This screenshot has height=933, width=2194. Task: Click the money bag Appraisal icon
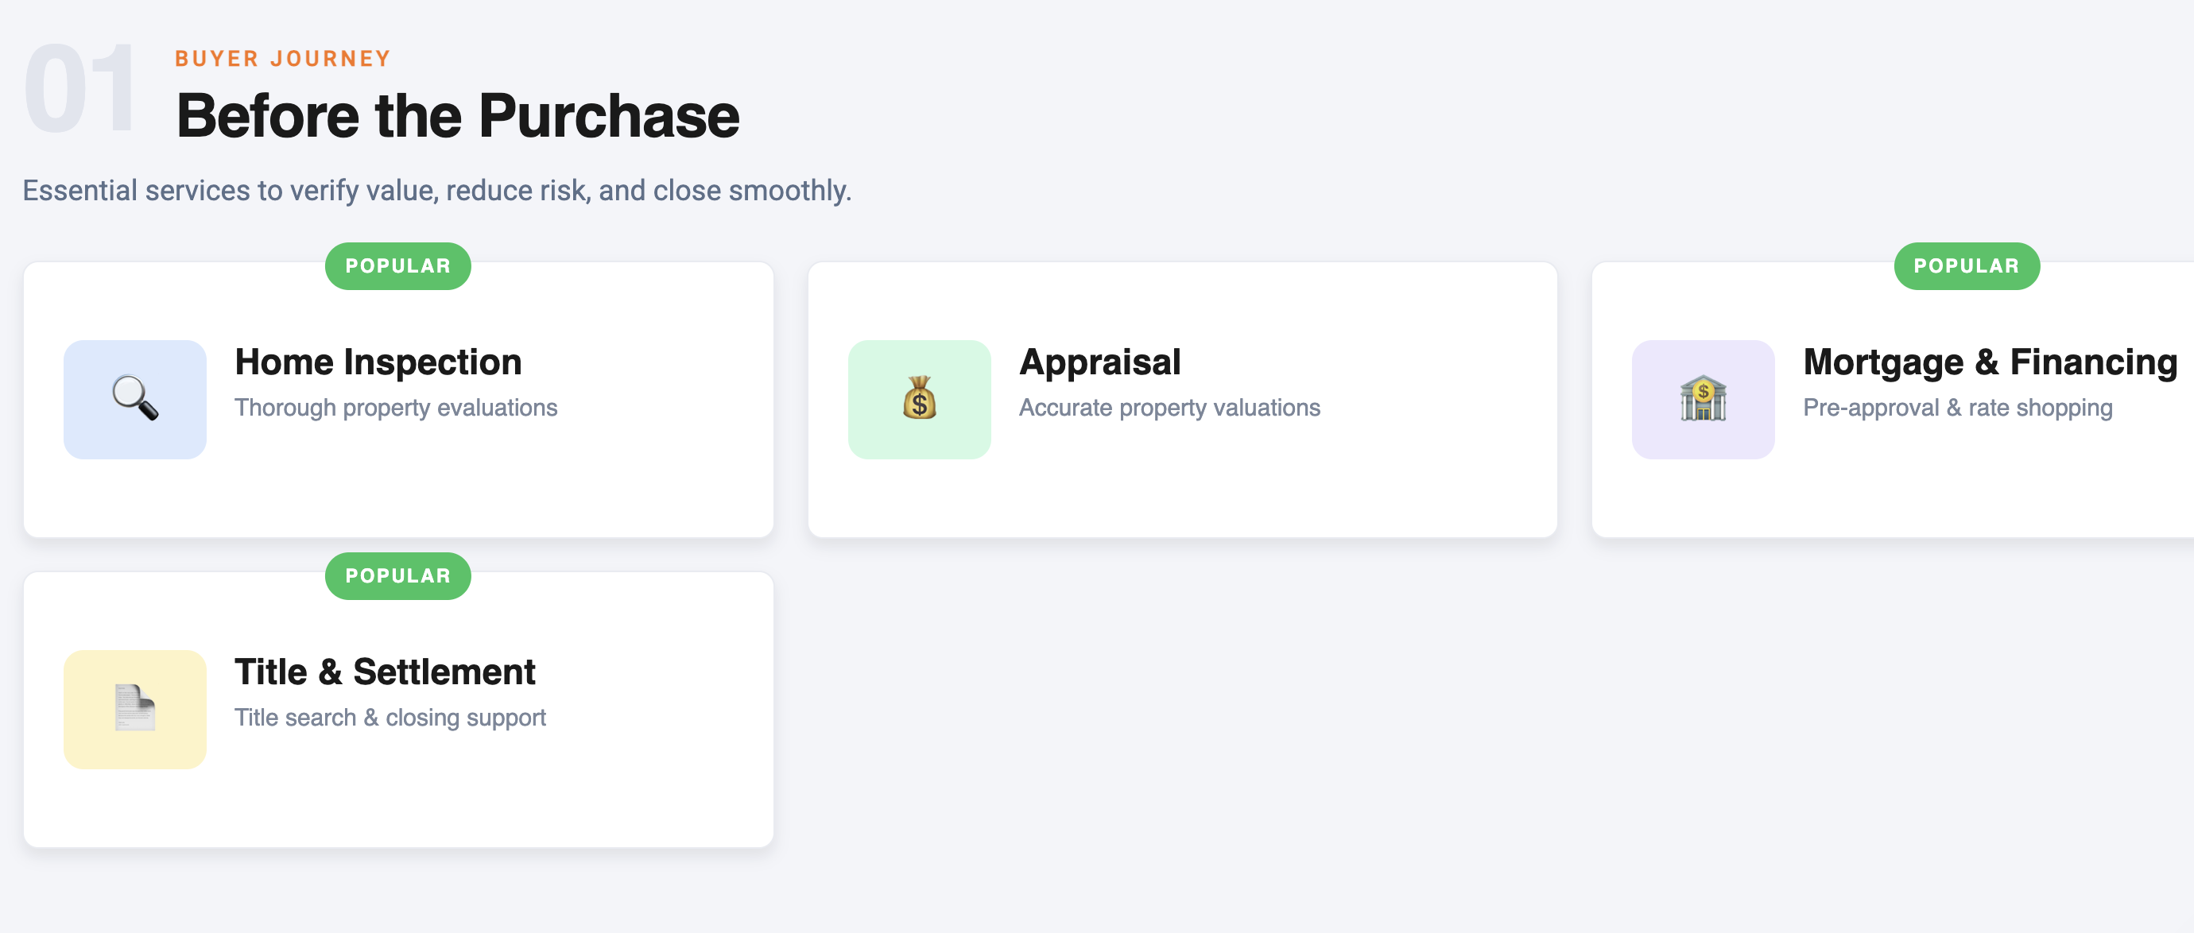click(919, 399)
